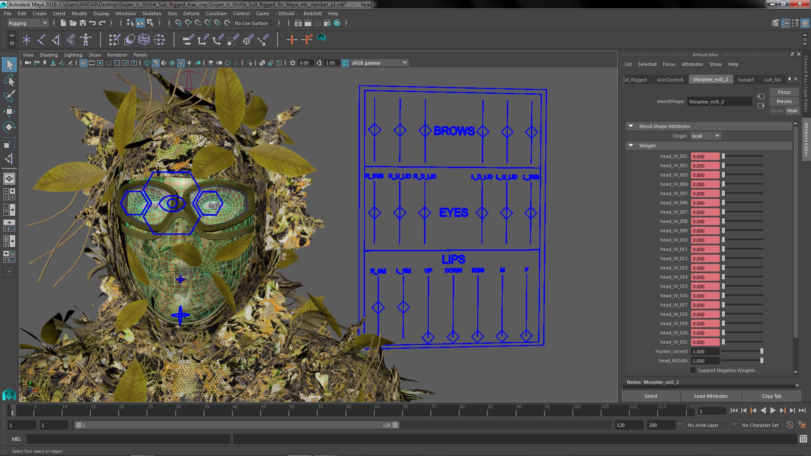The image size is (811, 456).
Task: Toggle smooth shade all in viewport
Action: point(155,63)
